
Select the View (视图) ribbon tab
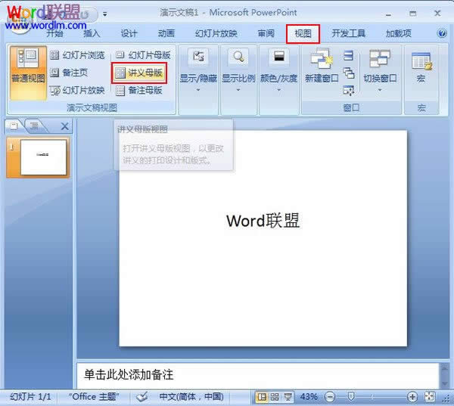click(303, 34)
